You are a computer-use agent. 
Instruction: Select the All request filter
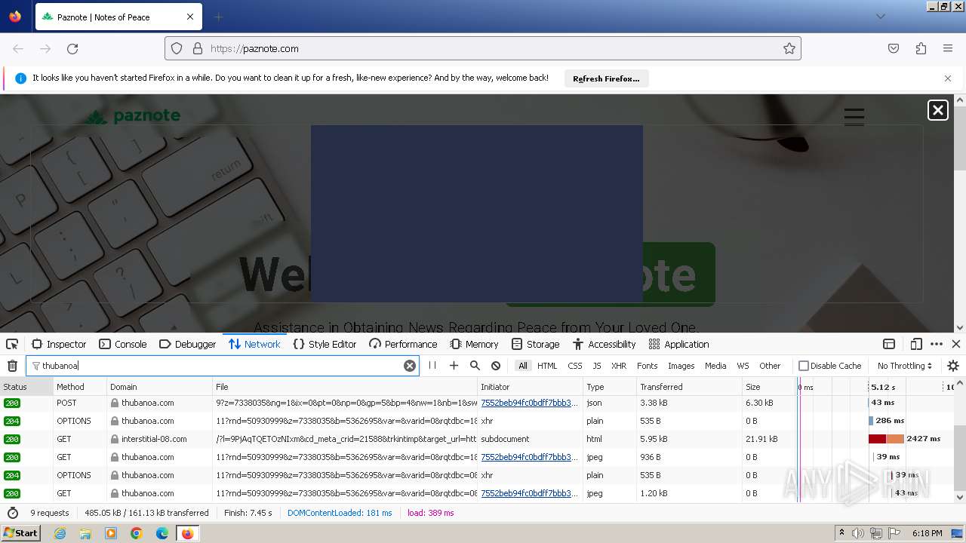click(x=523, y=366)
